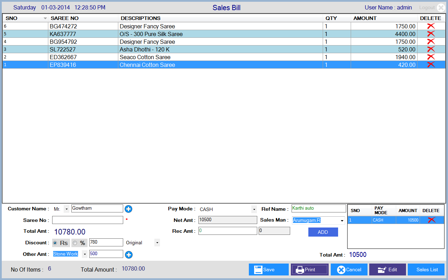Screen dimensions: 448x280
Task: Delete the O/S - 300 Pure Silk Saree row
Action: click(431, 34)
